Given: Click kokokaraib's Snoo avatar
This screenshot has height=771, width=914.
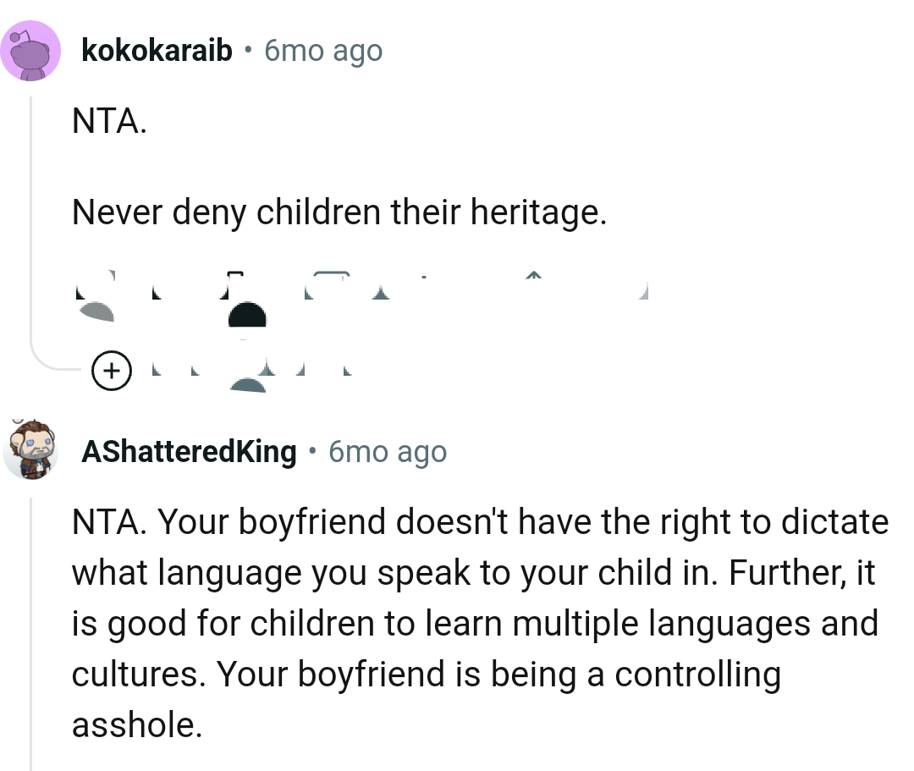Looking at the screenshot, I should (x=31, y=50).
